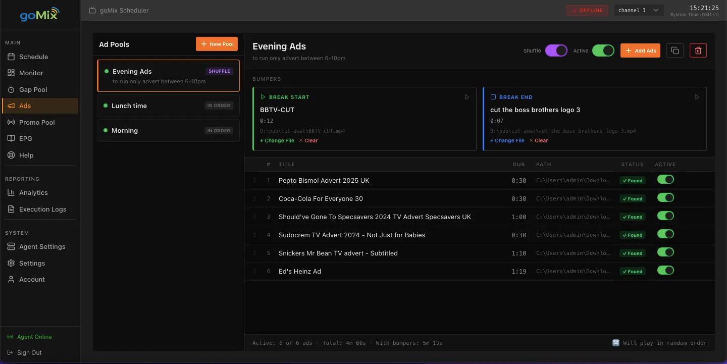The image size is (727, 364).
Task: Click the OFFLINE status badge
Action: (587, 10)
